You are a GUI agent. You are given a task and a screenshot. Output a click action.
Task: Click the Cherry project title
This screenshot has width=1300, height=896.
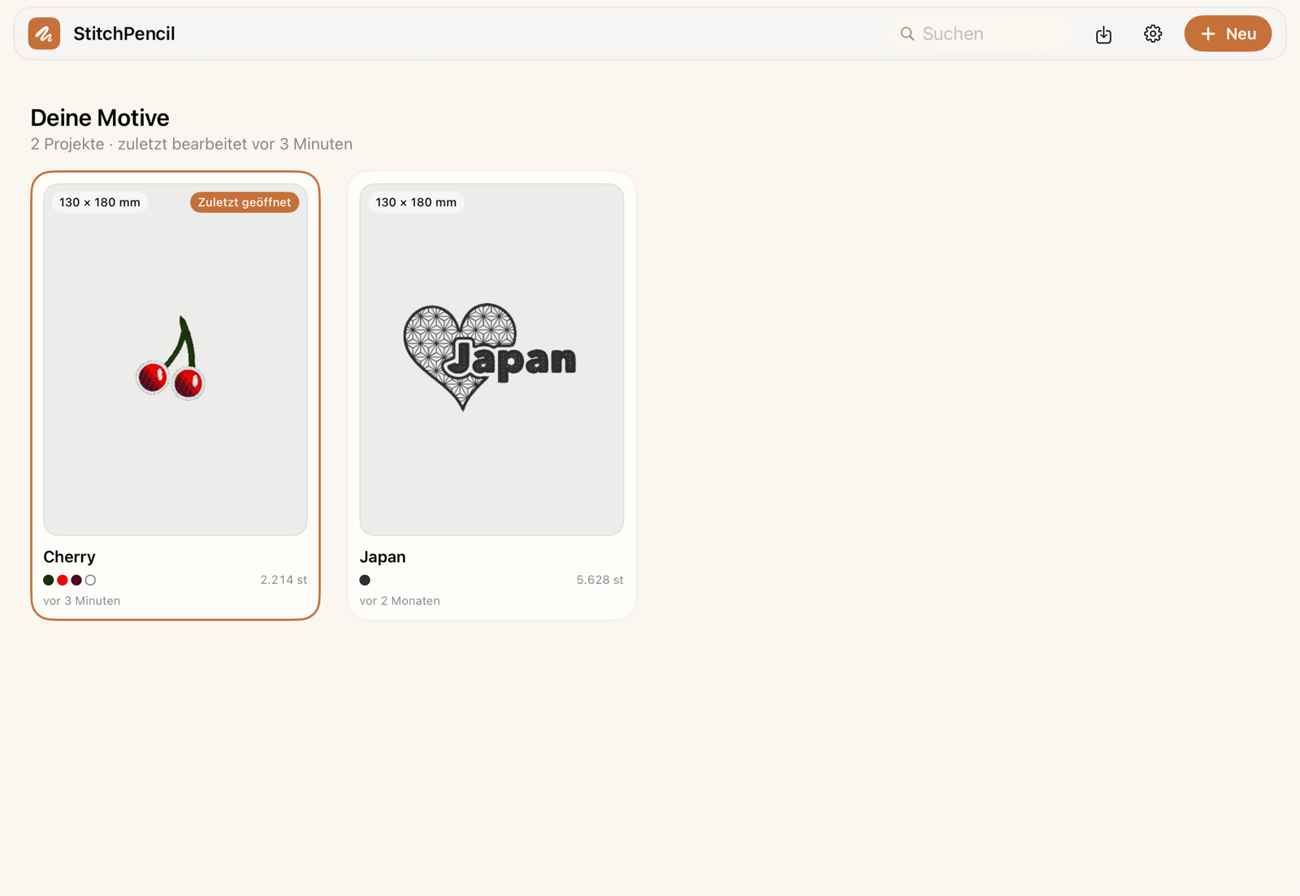click(69, 556)
